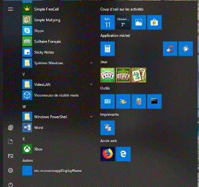Viewport: 199px width, 187px height.
Task: Open the Calendar tile showing lun. 11
Action: pyautogui.click(x=108, y=22)
